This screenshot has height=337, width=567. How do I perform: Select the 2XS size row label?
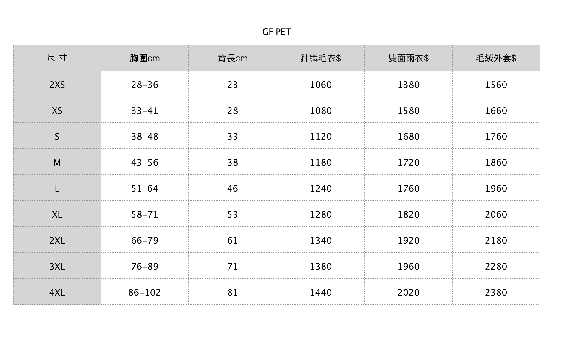(x=57, y=85)
